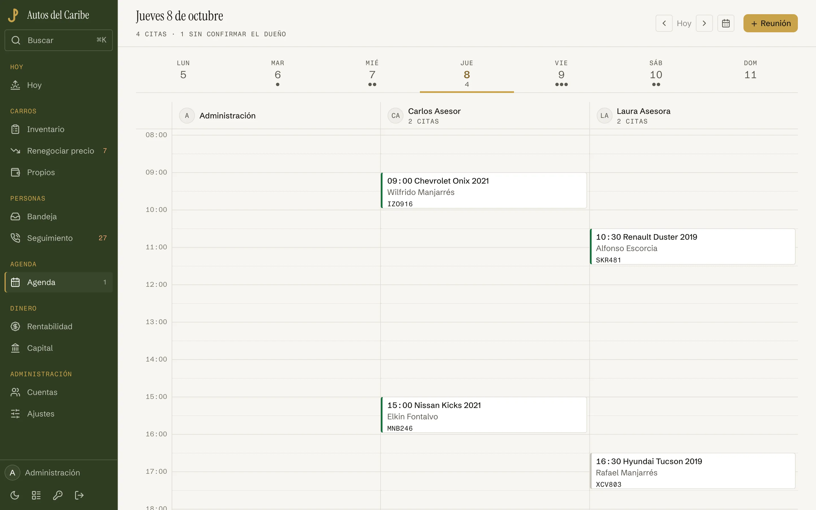
Task: Click the Renegociar precio badge count 7
Action: [x=105, y=151]
